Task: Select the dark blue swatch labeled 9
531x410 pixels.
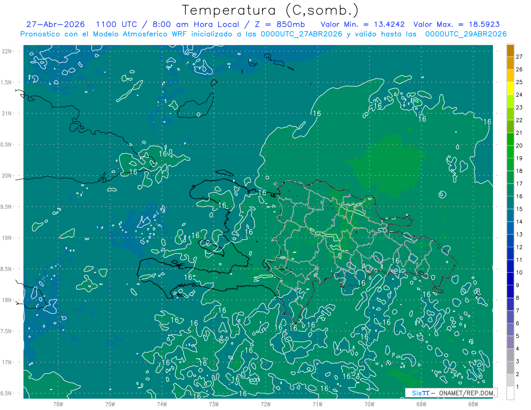Action: click(510, 279)
